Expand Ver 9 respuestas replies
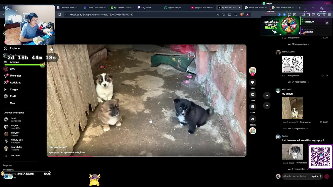 [x=298, y=169]
